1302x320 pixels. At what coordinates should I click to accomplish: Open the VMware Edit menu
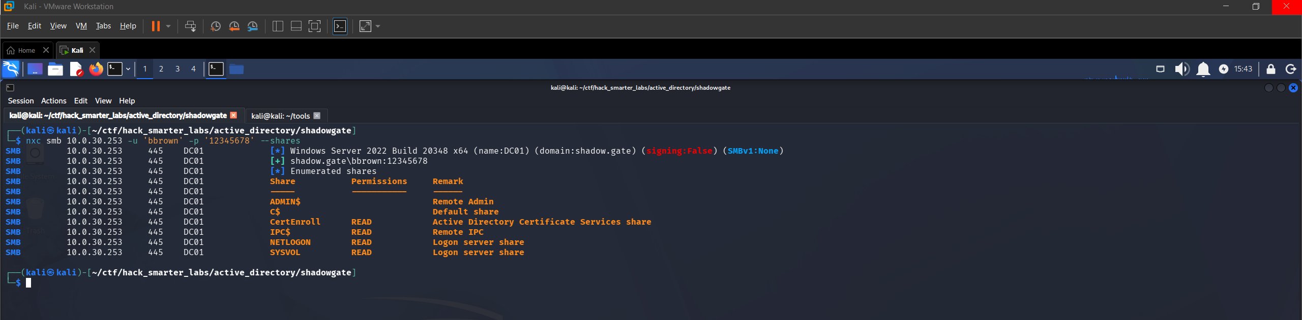35,26
